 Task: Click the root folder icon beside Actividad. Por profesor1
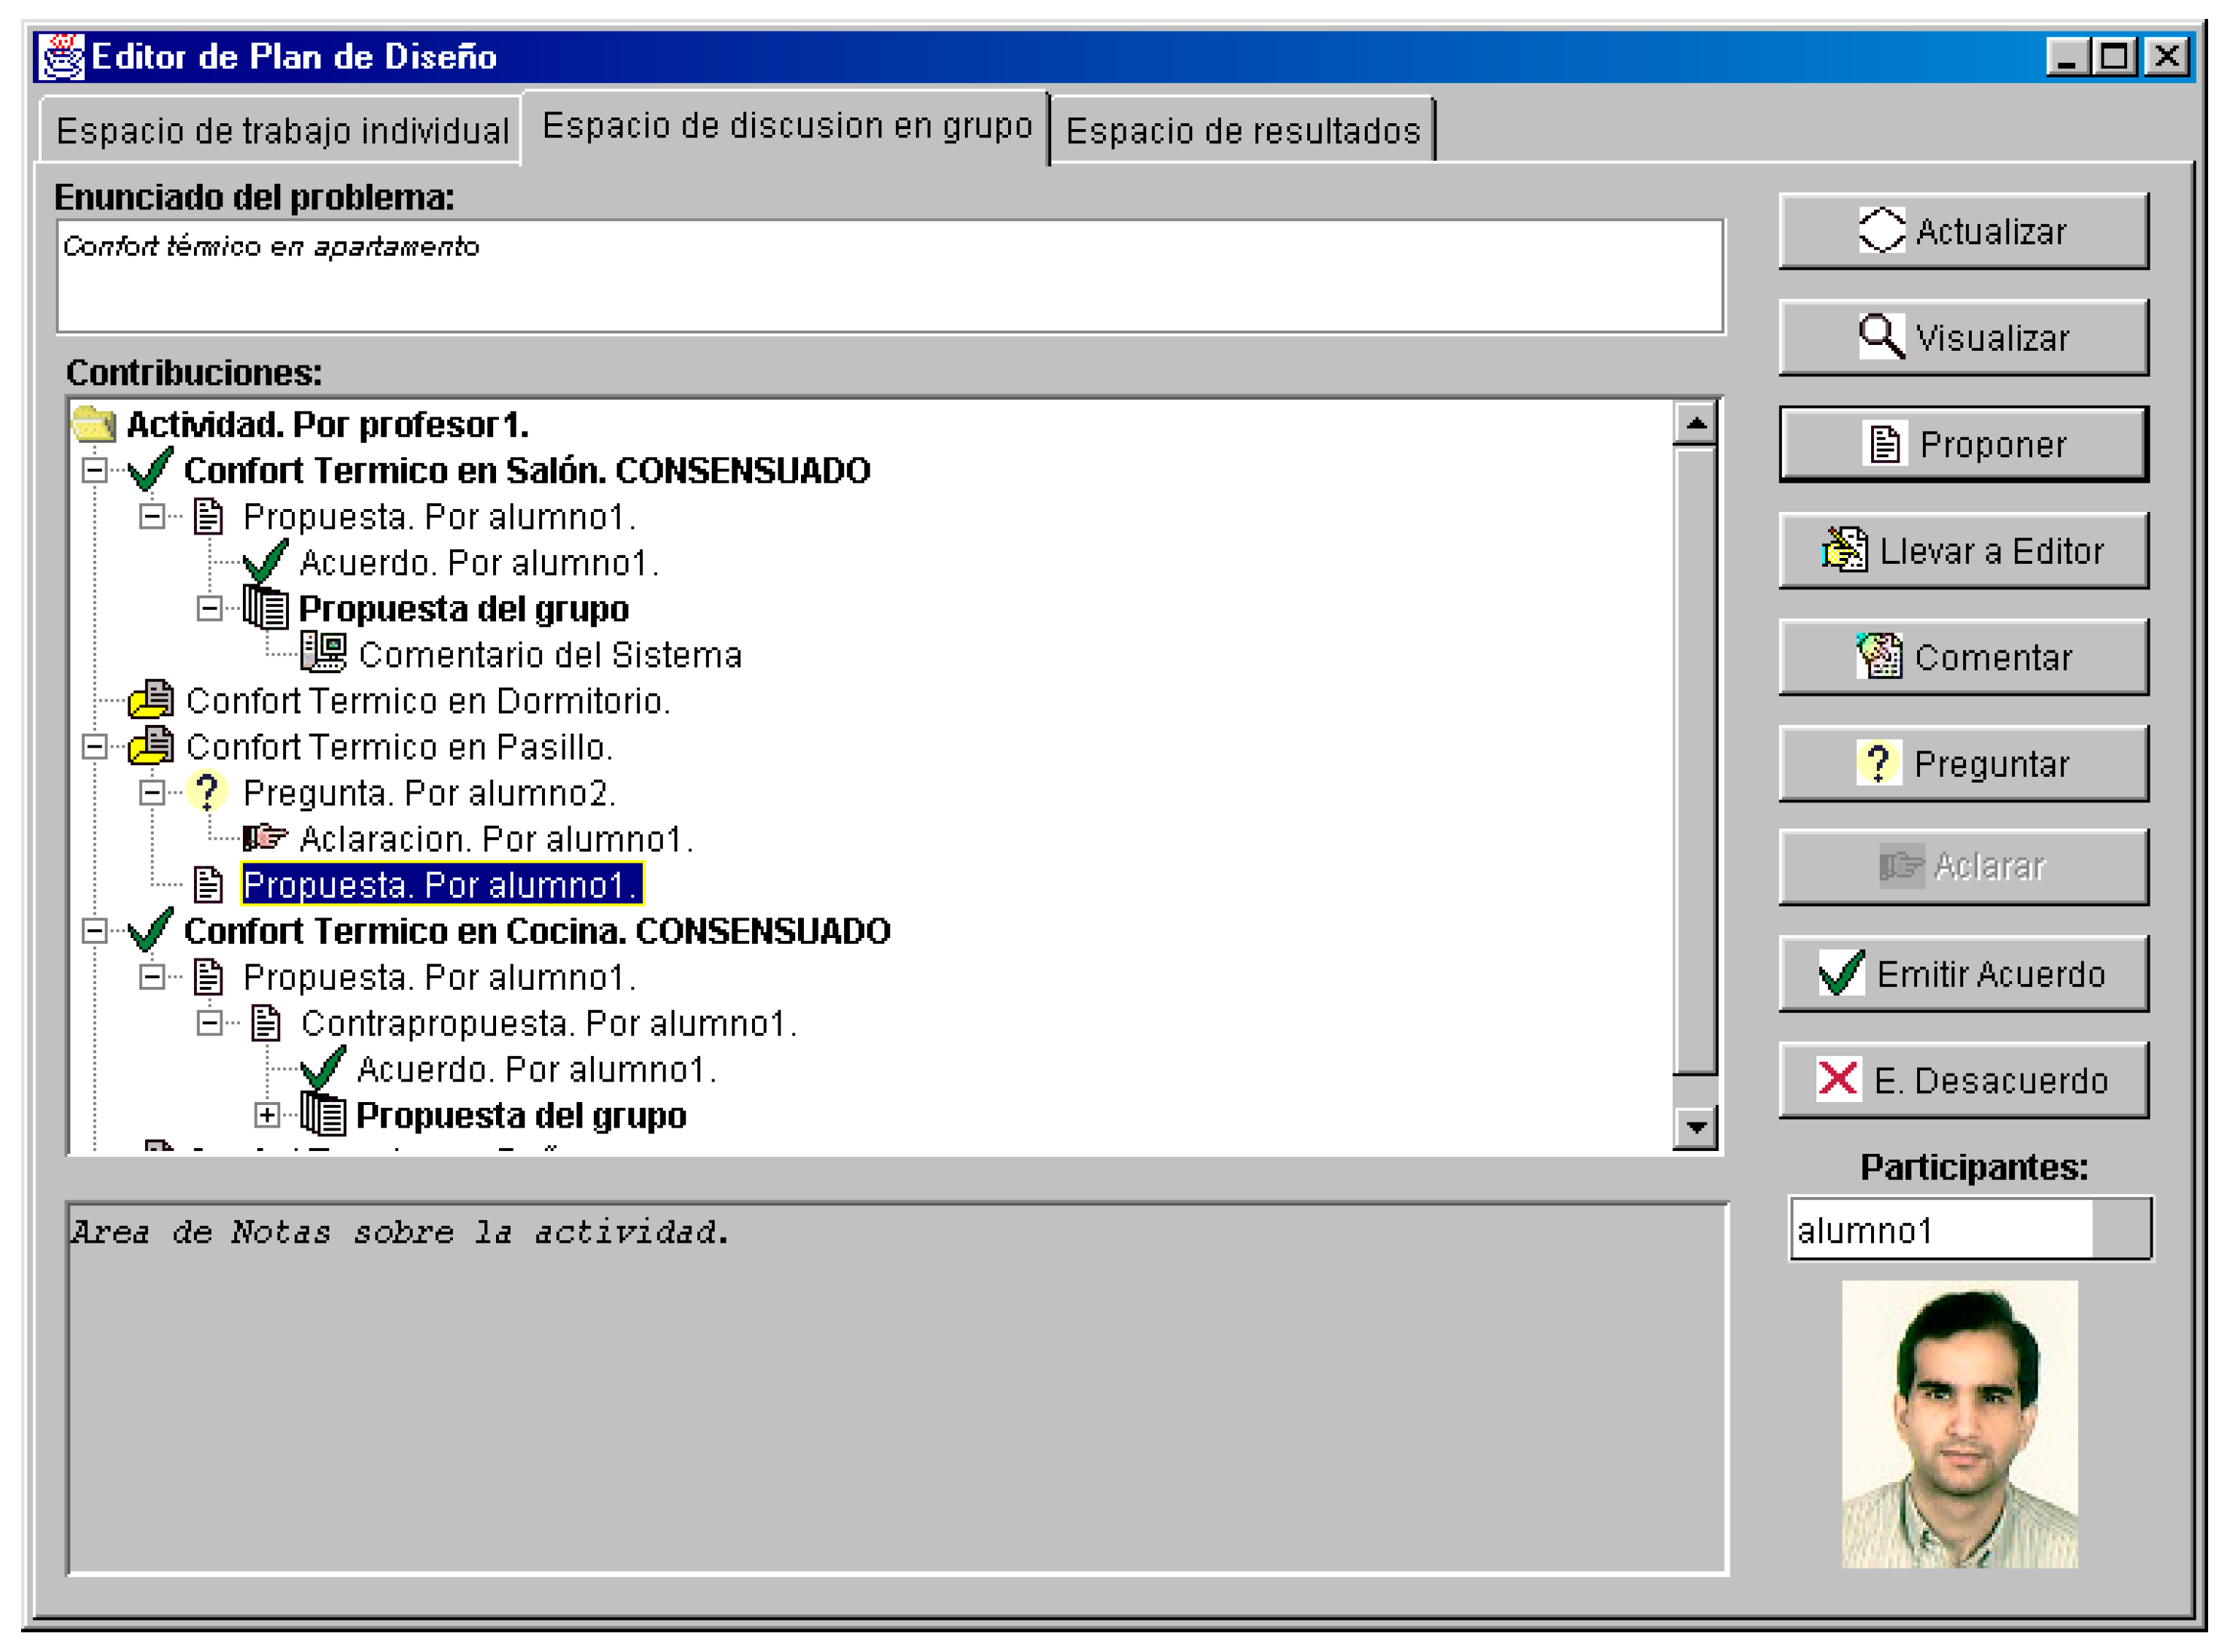point(95,425)
